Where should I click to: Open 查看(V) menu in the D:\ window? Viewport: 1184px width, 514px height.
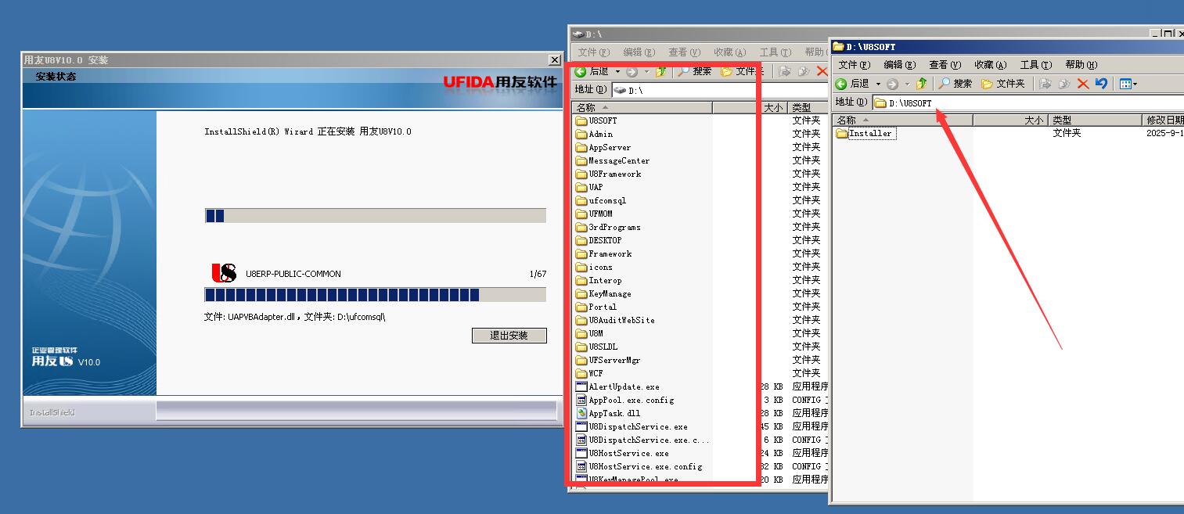coord(684,52)
